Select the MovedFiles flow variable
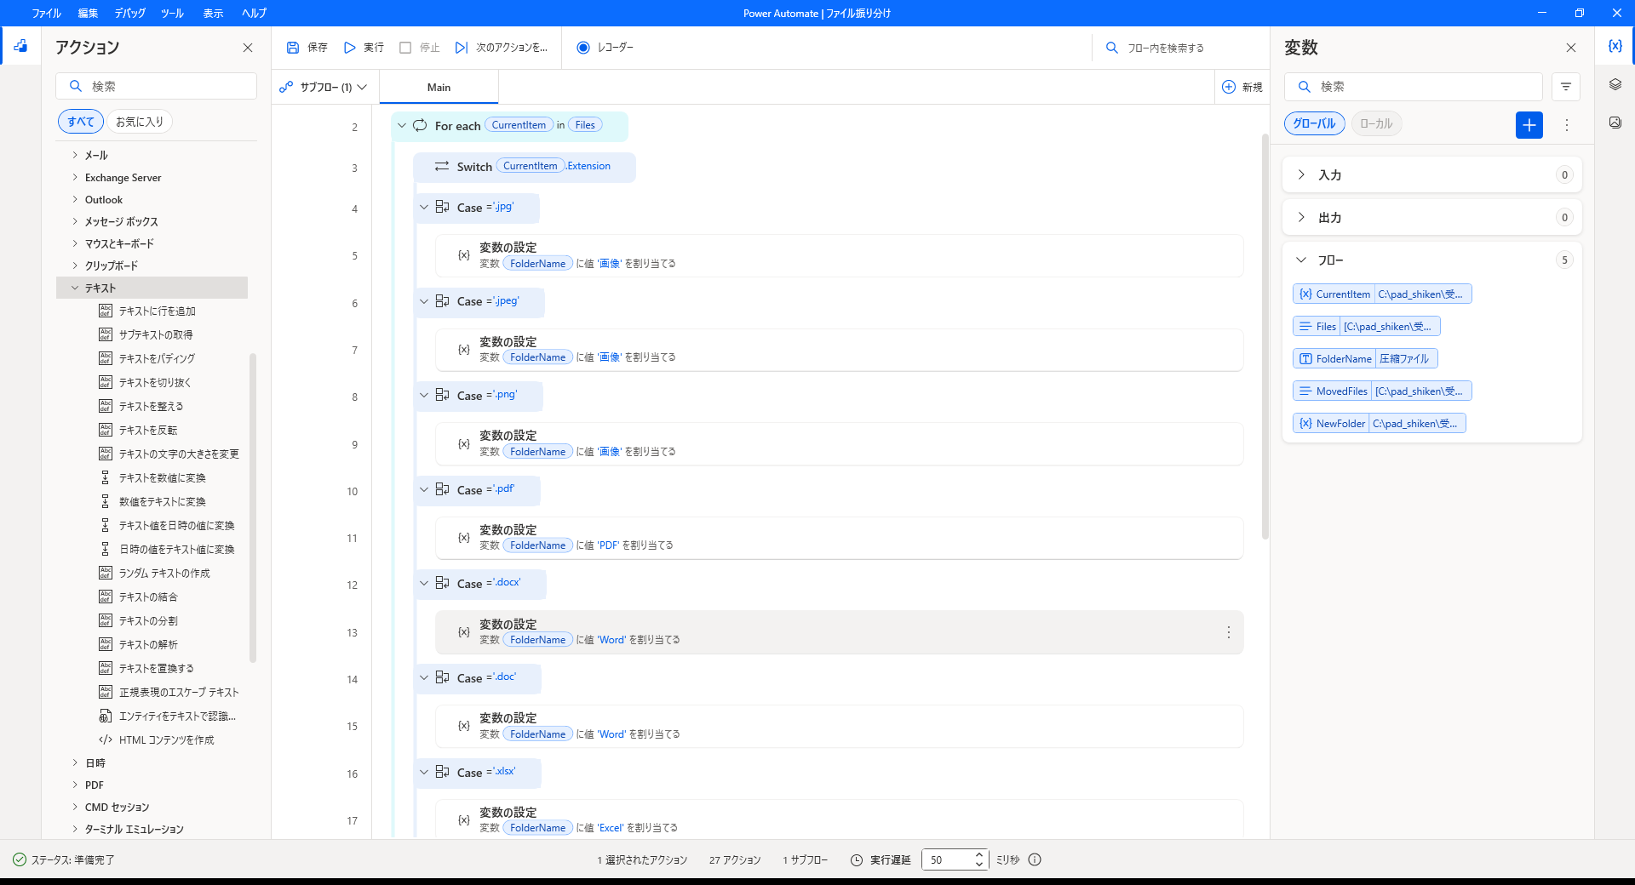 1382,391
